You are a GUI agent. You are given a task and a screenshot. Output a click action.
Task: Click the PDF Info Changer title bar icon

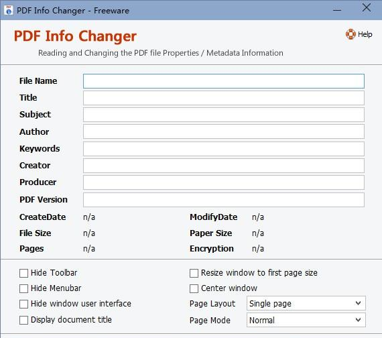click(x=9, y=10)
